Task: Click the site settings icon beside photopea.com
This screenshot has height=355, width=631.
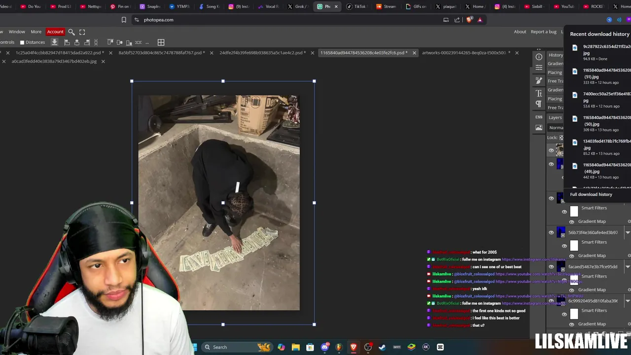Action: pyautogui.click(x=137, y=20)
